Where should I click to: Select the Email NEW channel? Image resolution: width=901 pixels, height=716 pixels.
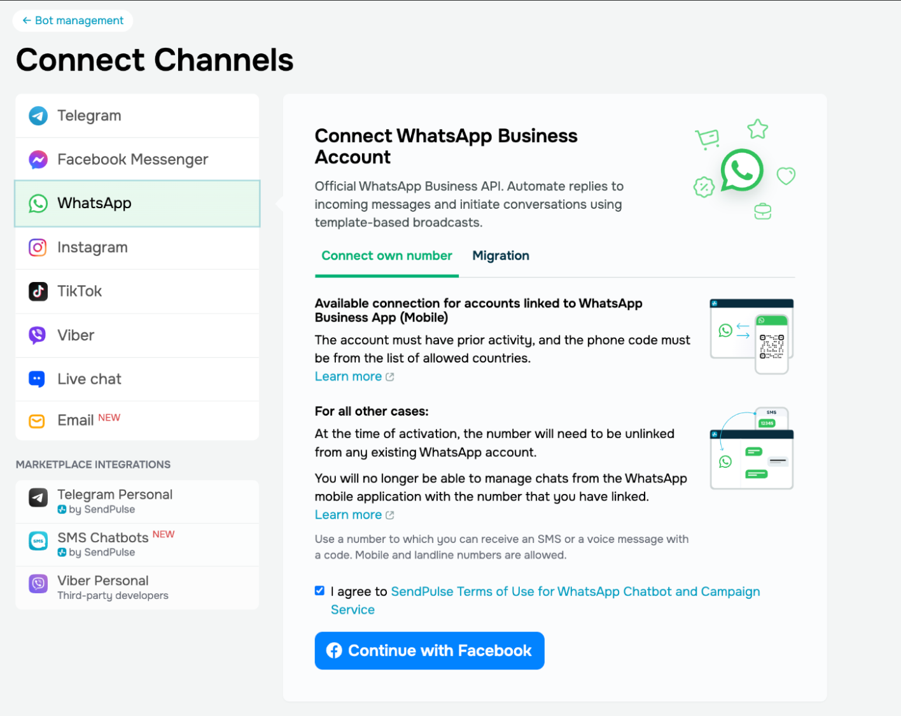click(137, 421)
